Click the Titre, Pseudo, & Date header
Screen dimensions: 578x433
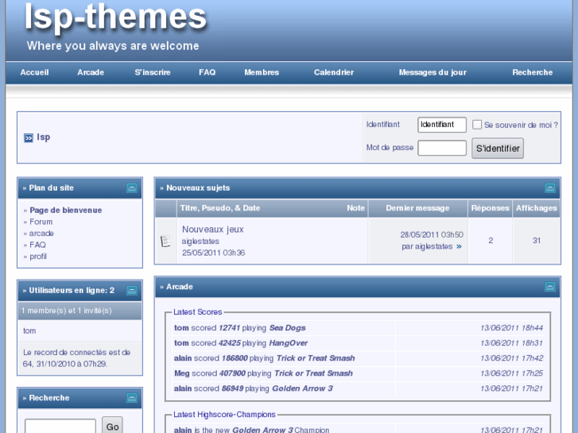coord(220,208)
